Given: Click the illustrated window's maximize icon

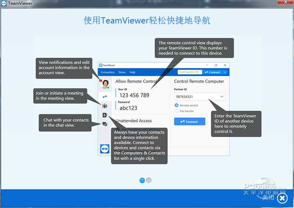Looking at the screenshot, I should point(216,65).
